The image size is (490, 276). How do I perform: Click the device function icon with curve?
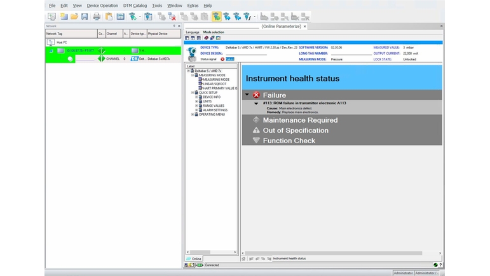pos(247,17)
